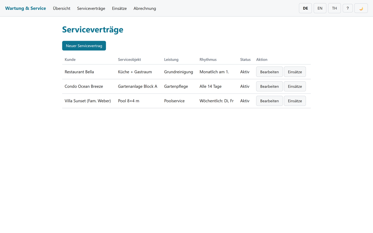Screen dimensions: 373x233
Task: Open Einsätze for Condo Ocean Breeze
Action: (x=295, y=86)
